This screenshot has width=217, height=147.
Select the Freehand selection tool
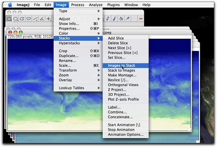click(x=29, y=19)
